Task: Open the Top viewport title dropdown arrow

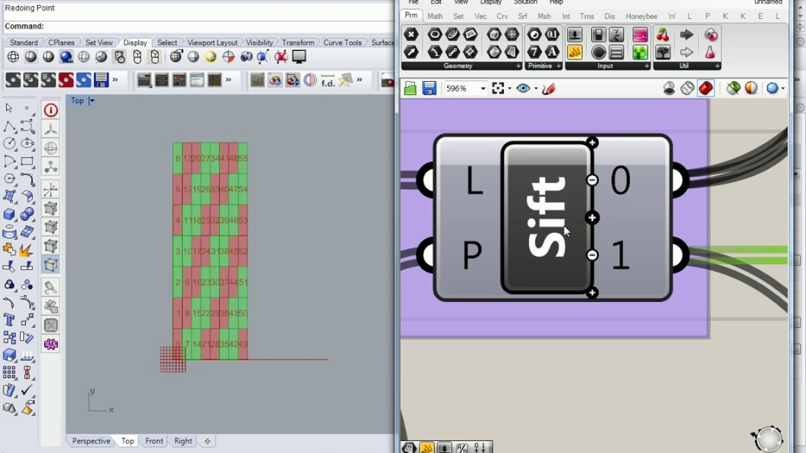Action: [x=91, y=101]
